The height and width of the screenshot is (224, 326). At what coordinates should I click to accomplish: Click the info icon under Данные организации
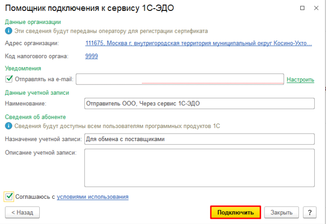point(8,31)
